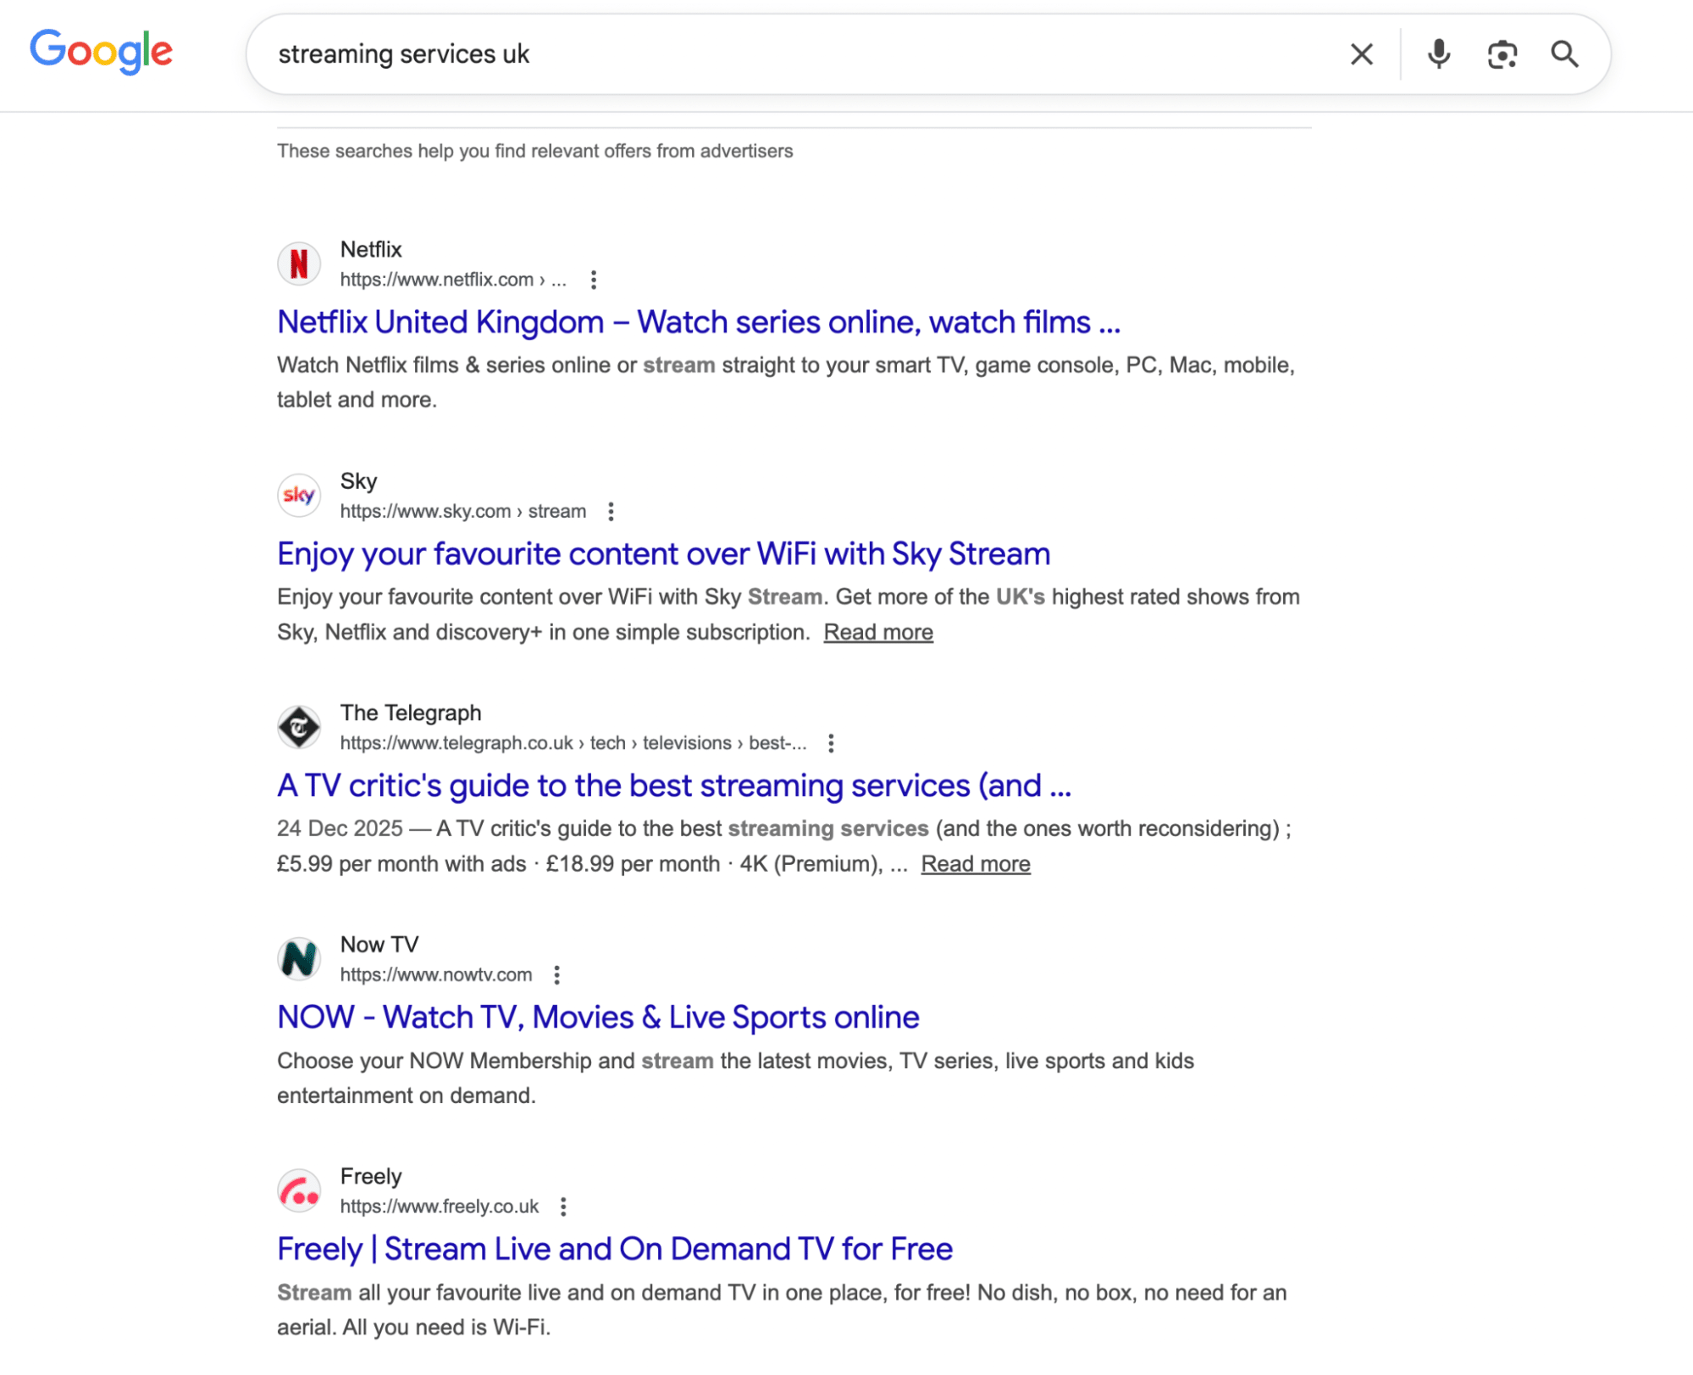
Task: Open NOW Watch TV, Movies & Live Sports link
Action: [598, 1017]
